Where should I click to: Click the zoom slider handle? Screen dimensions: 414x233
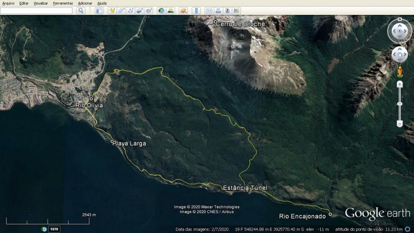[400, 103]
